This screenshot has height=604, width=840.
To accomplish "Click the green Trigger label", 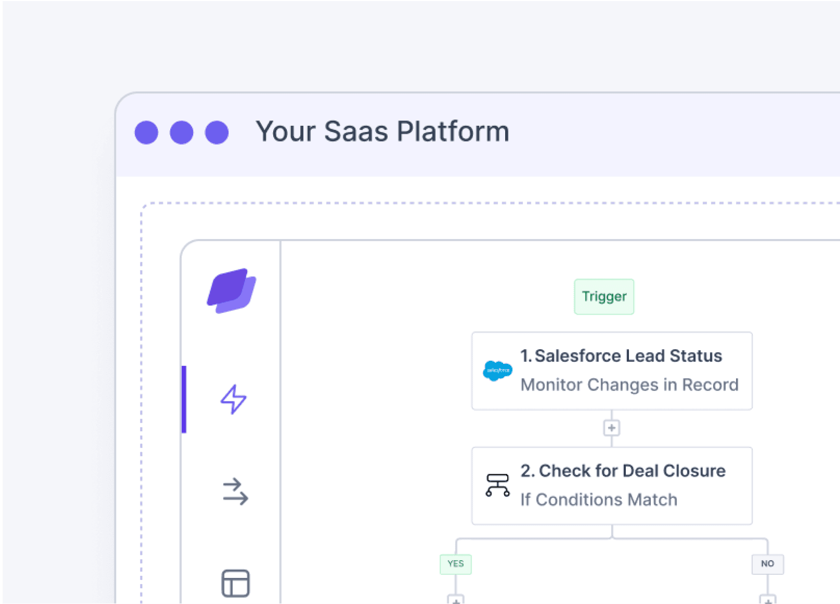I will (604, 297).
